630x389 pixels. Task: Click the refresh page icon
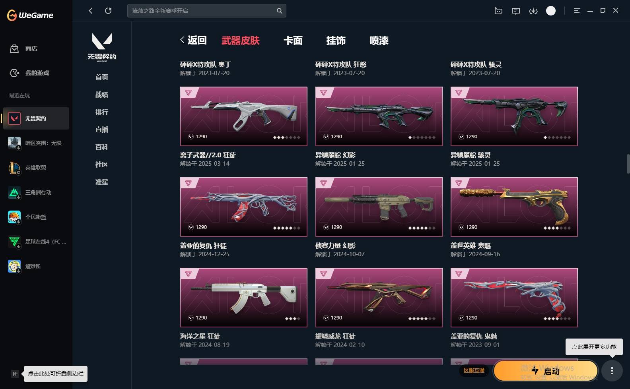(x=108, y=11)
